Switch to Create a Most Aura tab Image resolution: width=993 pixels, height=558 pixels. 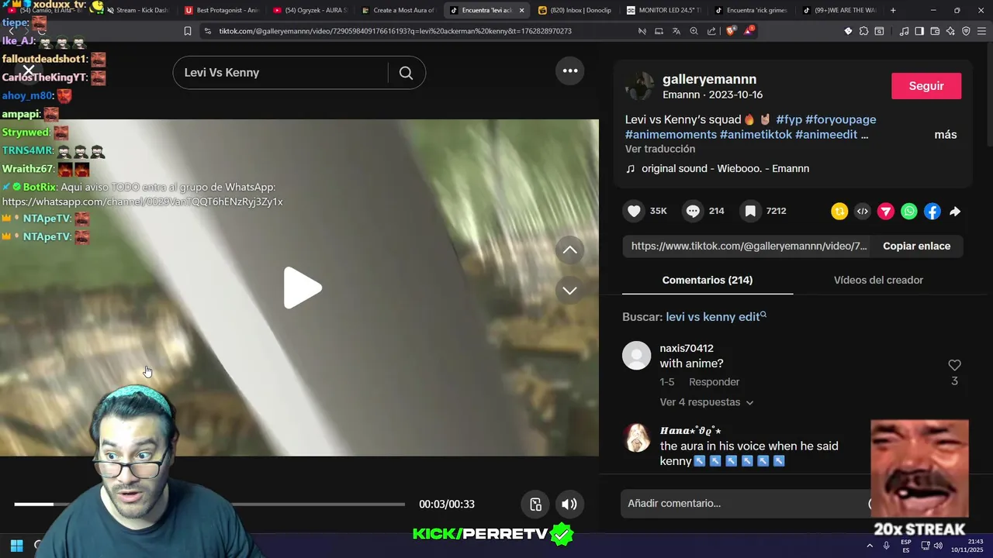click(x=398, y=10)
